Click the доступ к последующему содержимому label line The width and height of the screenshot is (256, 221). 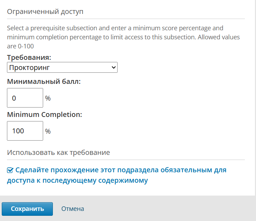(x=77, y=181)
